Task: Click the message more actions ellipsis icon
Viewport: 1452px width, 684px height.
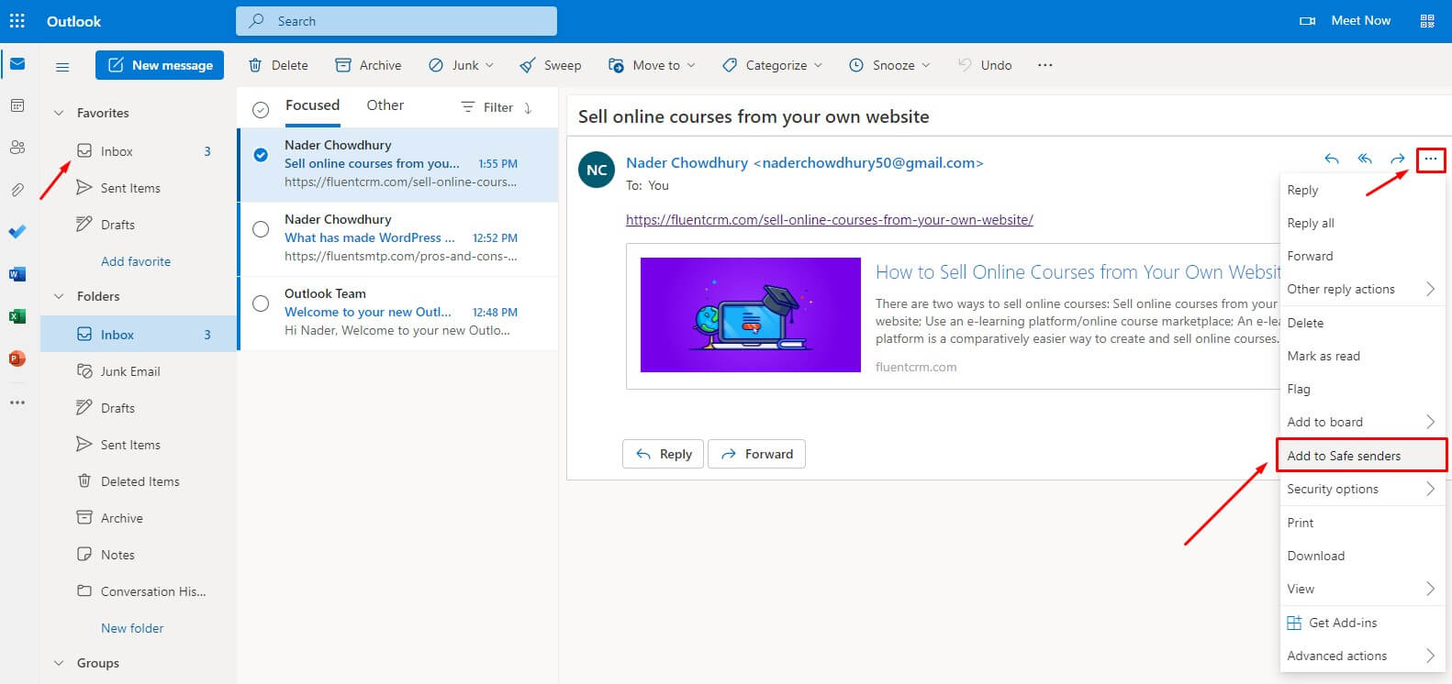Action: 1430,160
